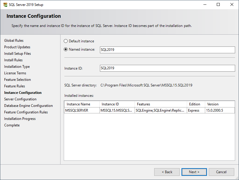Select the Default instance radio button

(66, 41)
